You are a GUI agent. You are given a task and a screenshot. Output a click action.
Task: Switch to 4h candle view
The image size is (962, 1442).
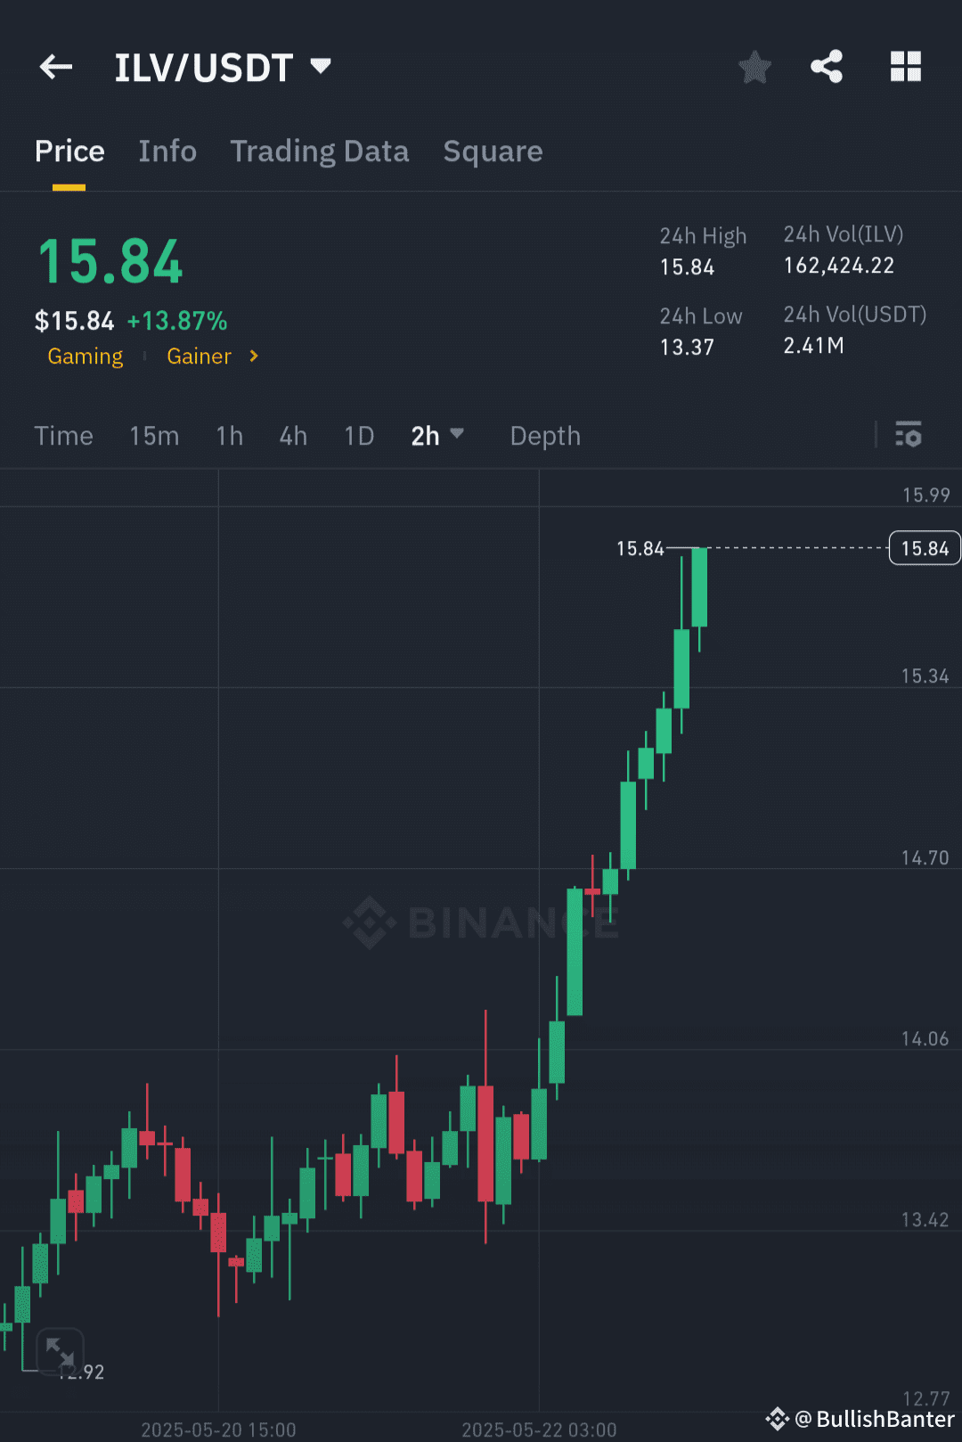tap(292, 436)
